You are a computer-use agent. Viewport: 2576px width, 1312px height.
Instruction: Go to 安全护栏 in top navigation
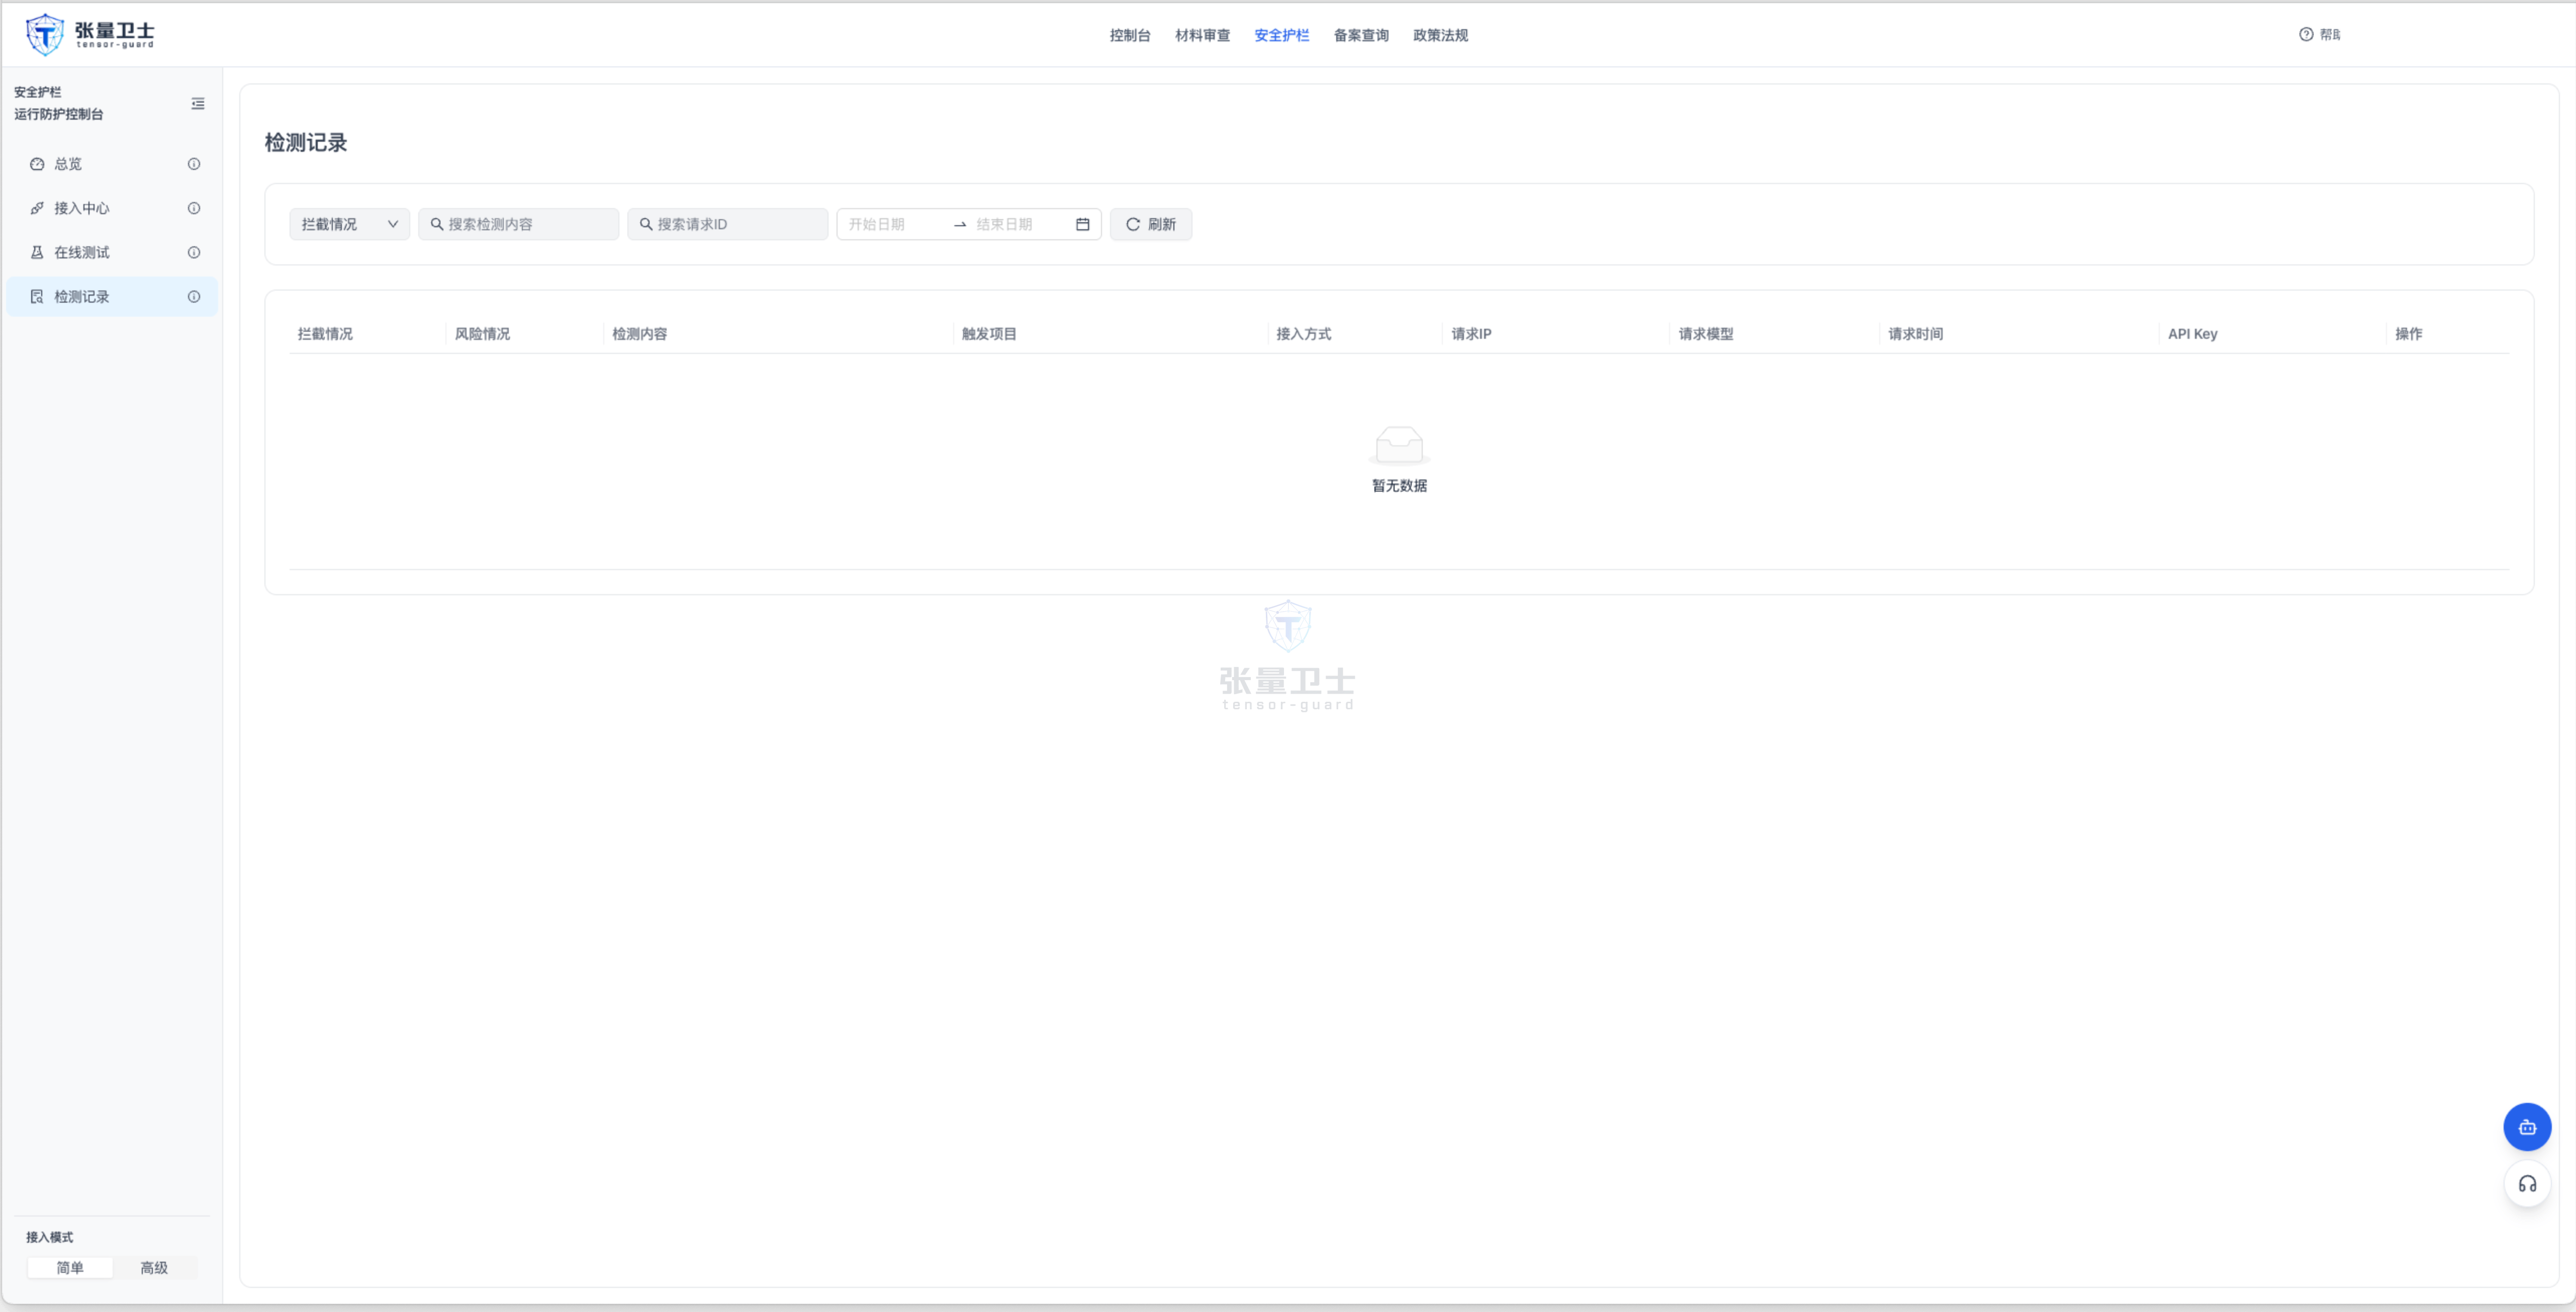pos(1281,35)
